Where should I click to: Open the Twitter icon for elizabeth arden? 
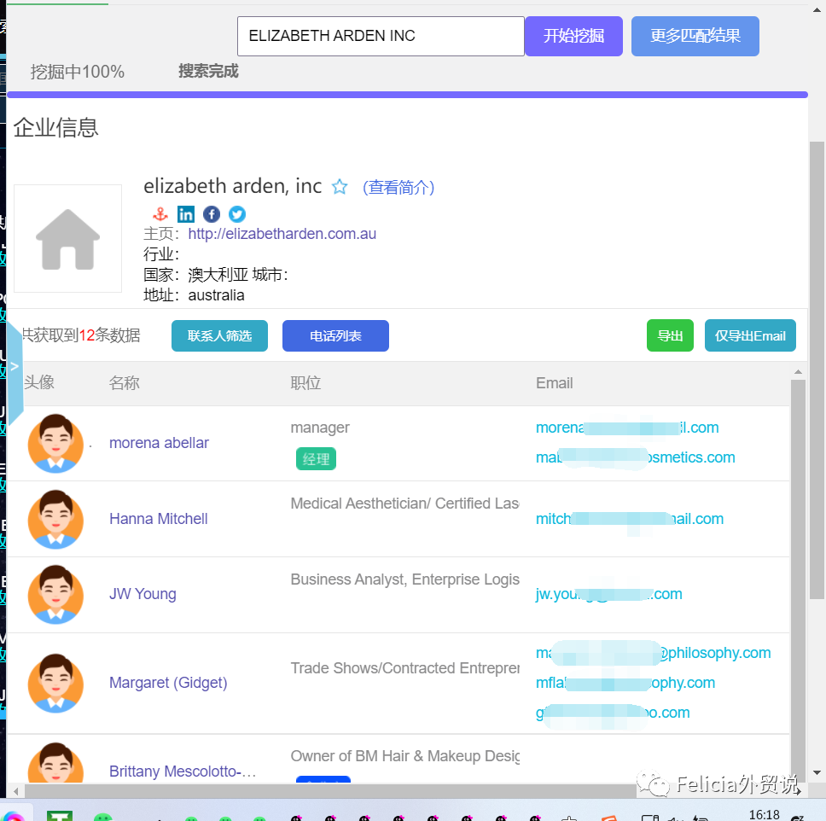[237, 214]
